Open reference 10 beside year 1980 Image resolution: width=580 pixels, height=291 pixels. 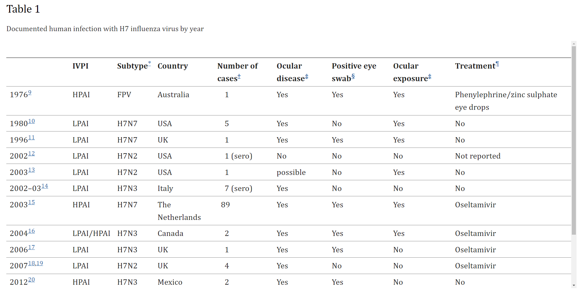pyautogui.click(x=31, y=121)
